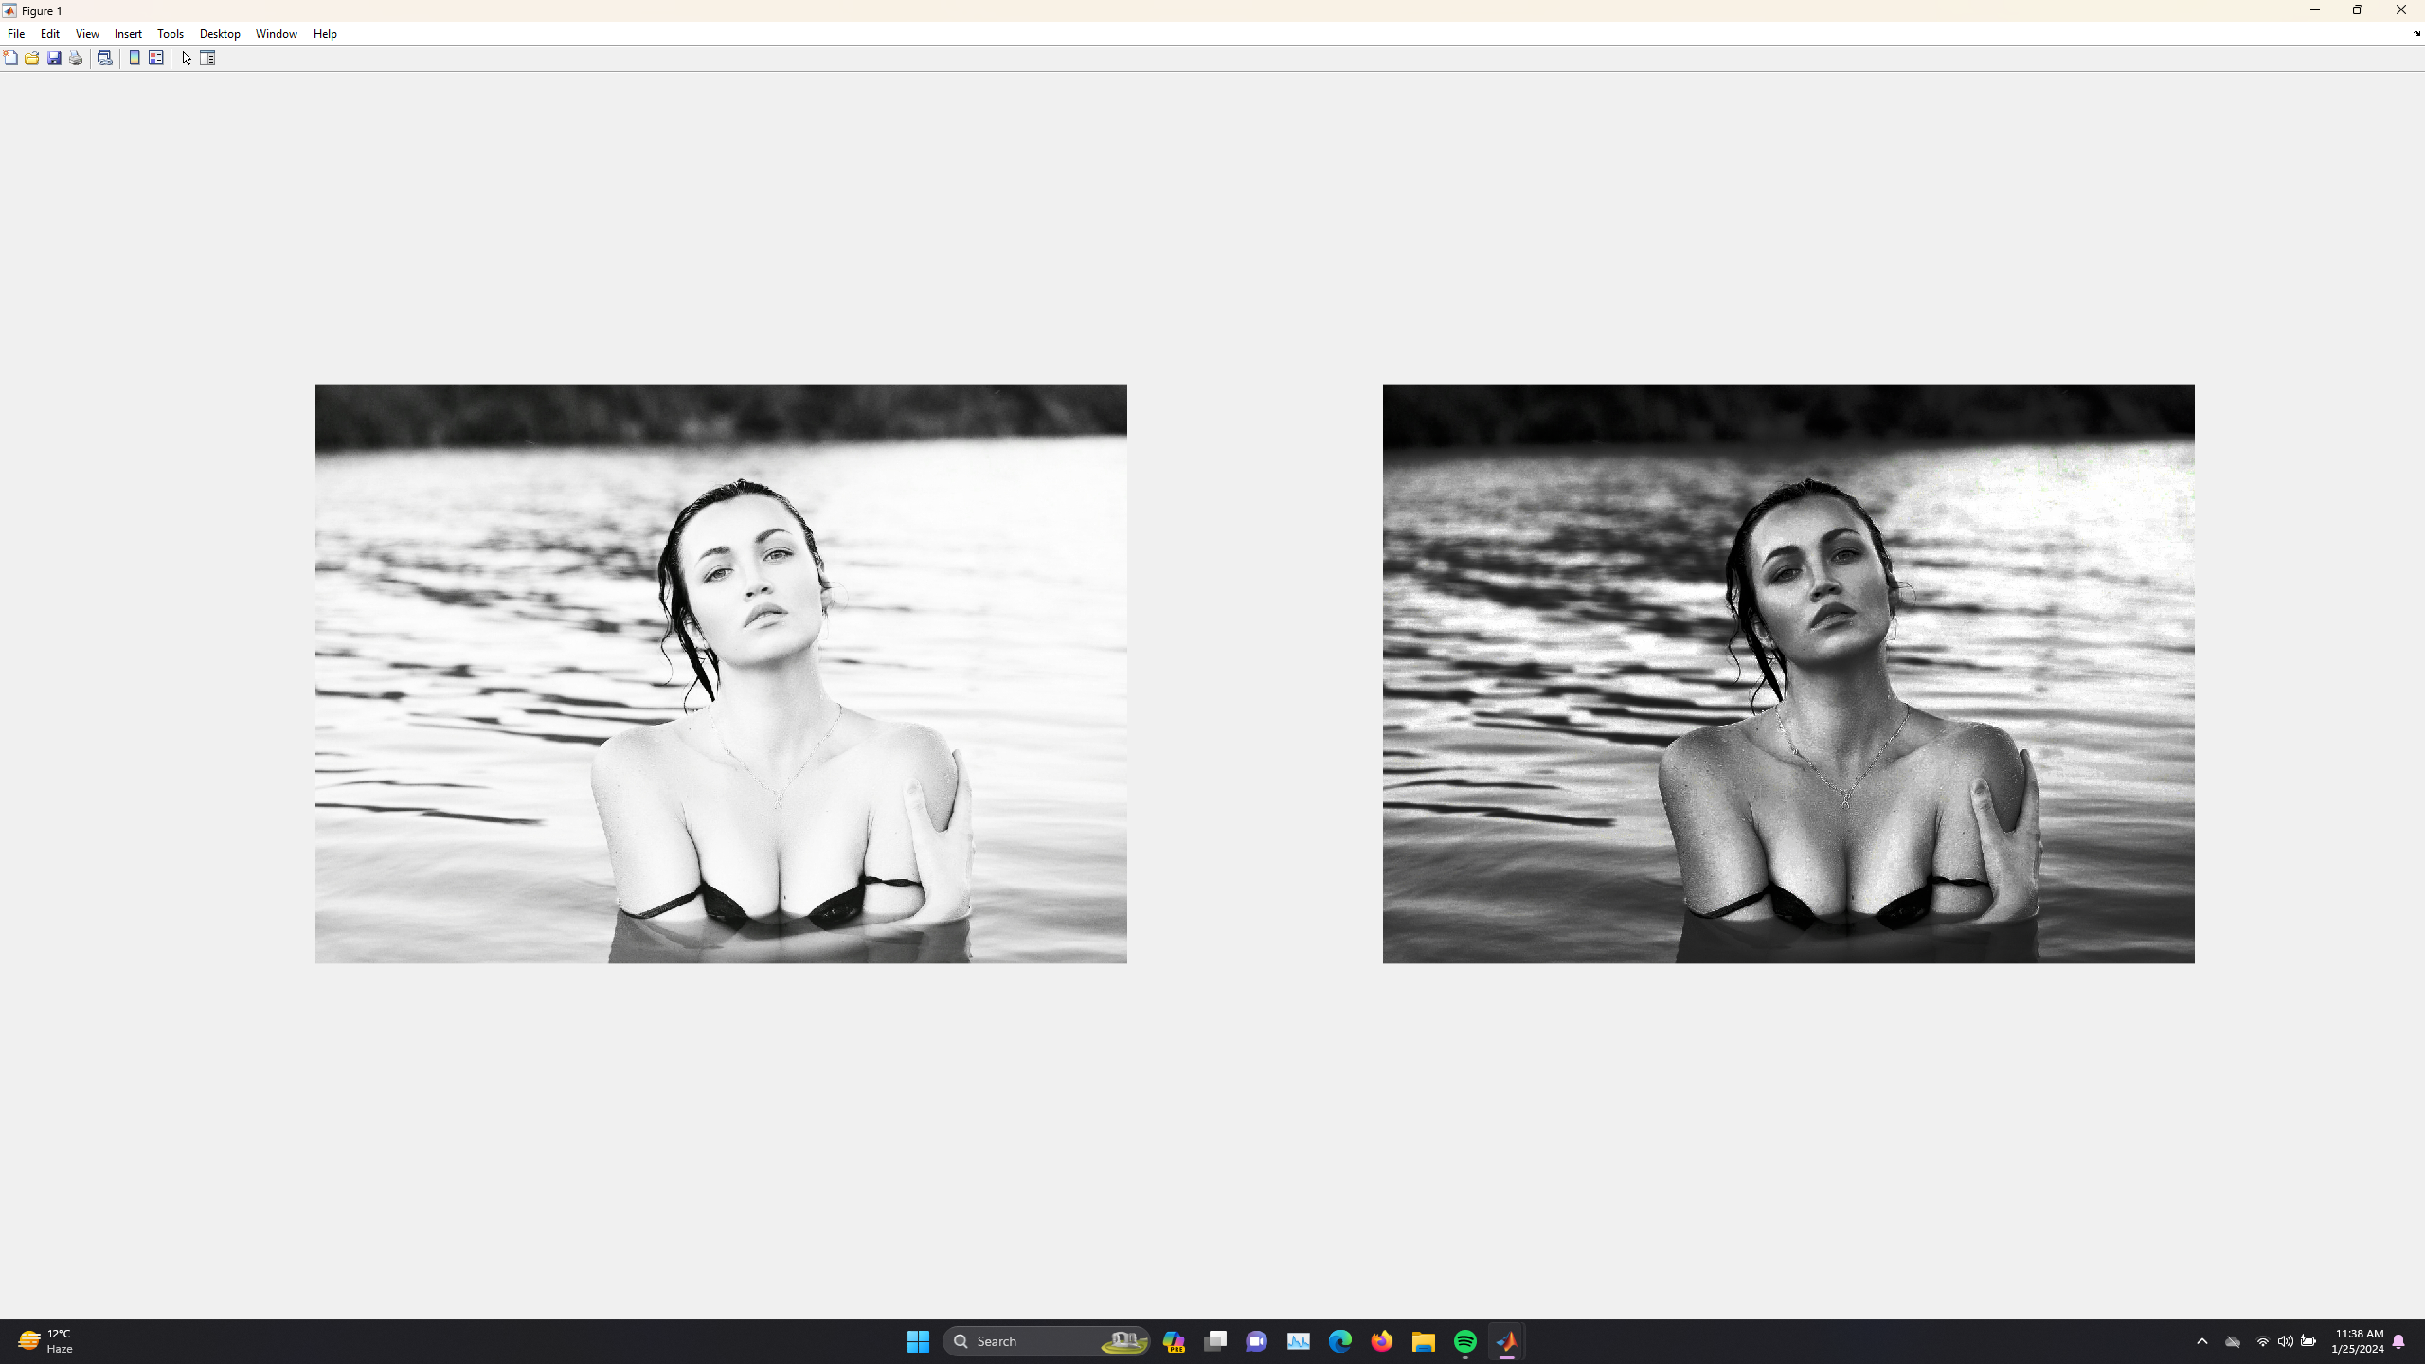This screenshot has height=1364, width=2425.
Task: Open a saved figure file
Action: click(x=31, y=58)
